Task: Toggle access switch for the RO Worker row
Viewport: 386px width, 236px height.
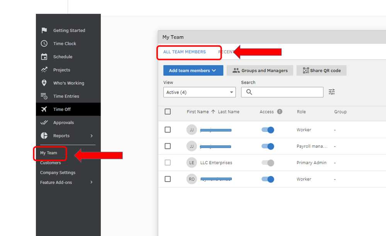Action: point(268,179)
